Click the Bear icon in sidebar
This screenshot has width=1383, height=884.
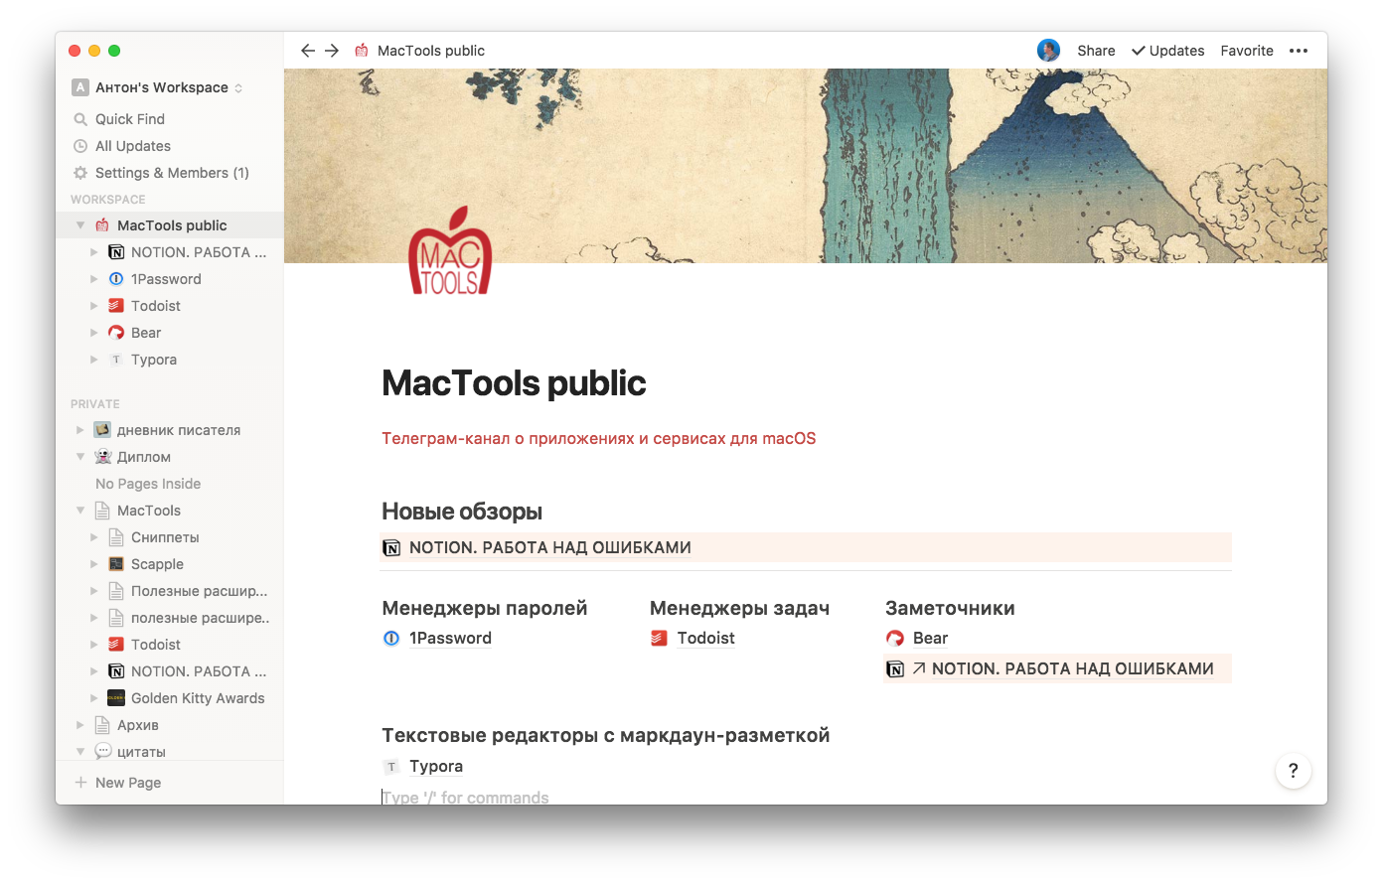[116, 333]
